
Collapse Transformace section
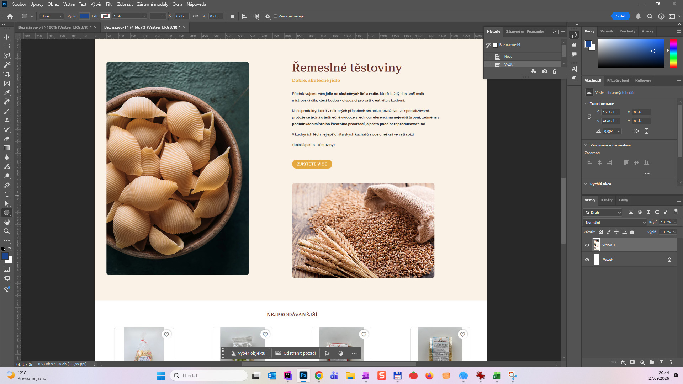point(586,103)
